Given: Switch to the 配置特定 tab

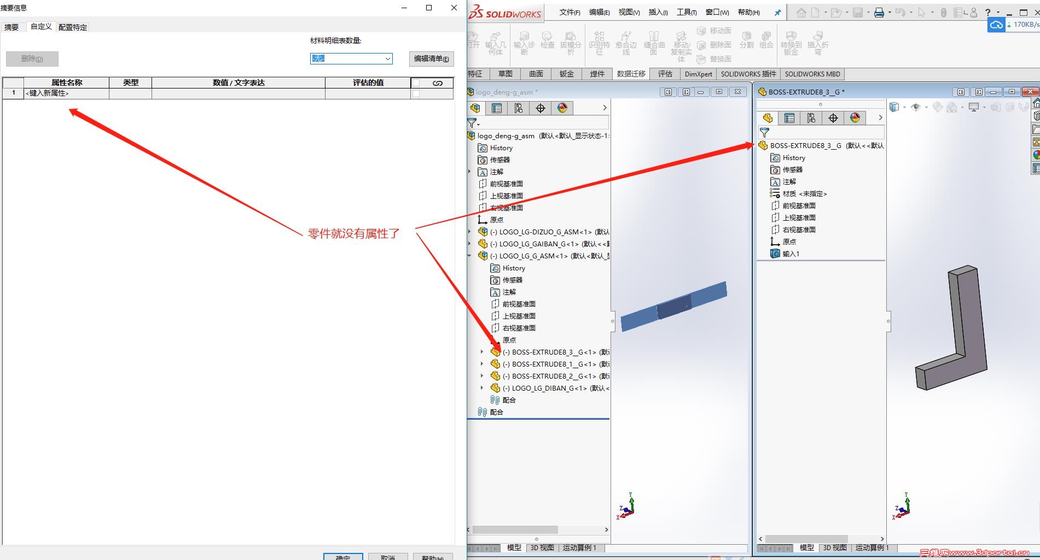Looking at the screenshot, I should pyautogui.click(x=73, y=27).
